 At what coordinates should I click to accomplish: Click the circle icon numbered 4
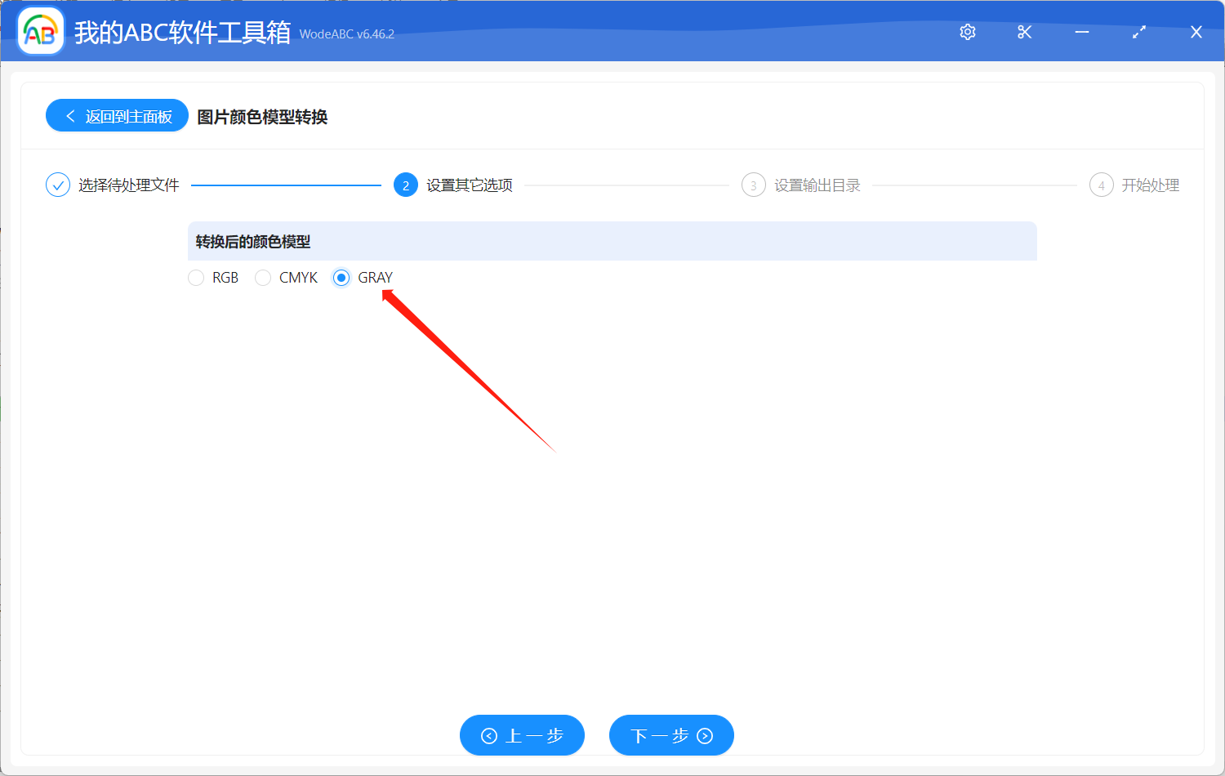[1101, 185]
